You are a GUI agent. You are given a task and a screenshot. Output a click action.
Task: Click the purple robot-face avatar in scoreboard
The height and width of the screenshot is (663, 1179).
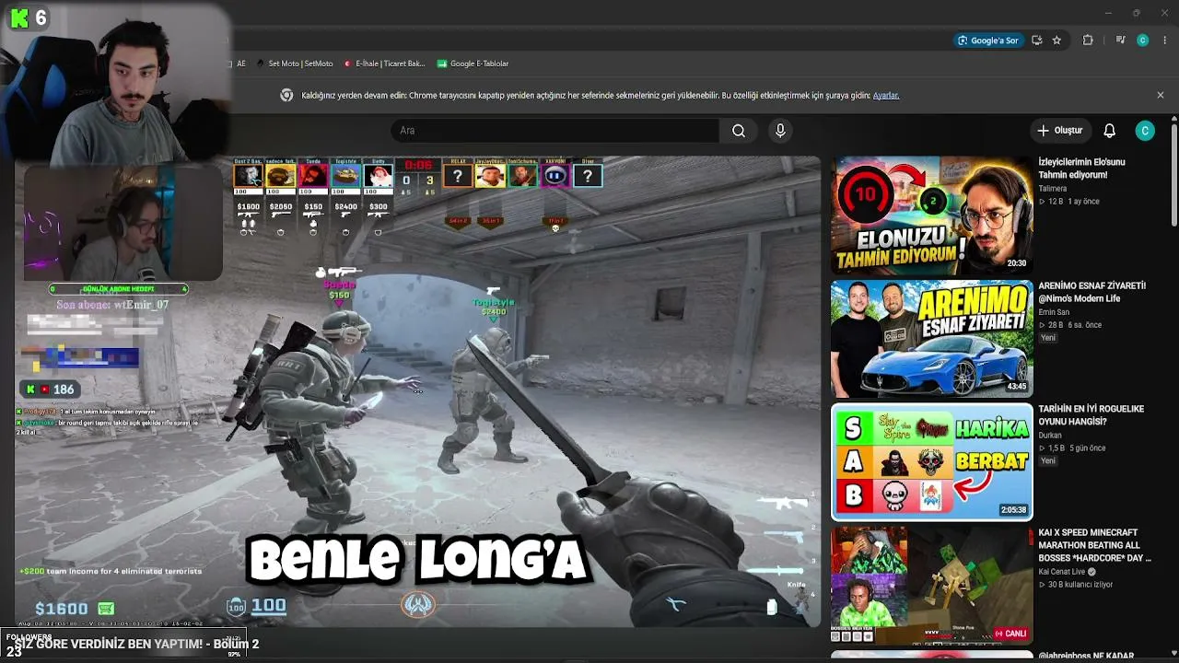554,175
